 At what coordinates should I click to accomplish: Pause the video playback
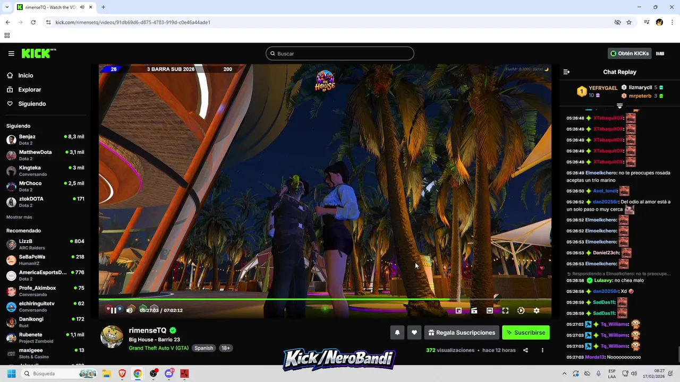[x=113, y=310]
